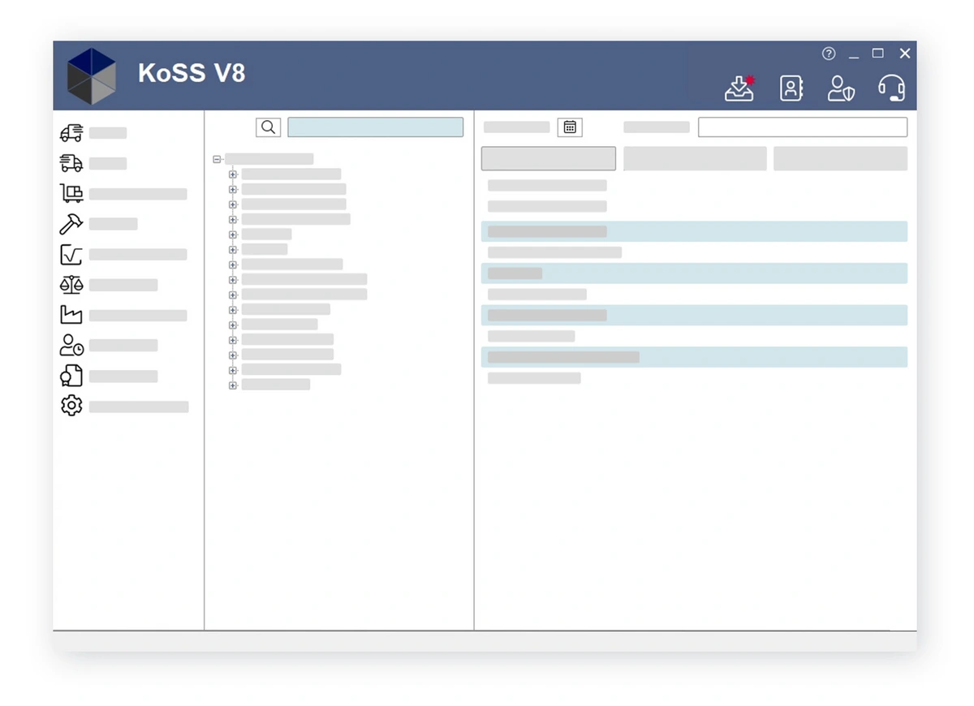
Task: Open the factory production module
Action: [71, 315]
